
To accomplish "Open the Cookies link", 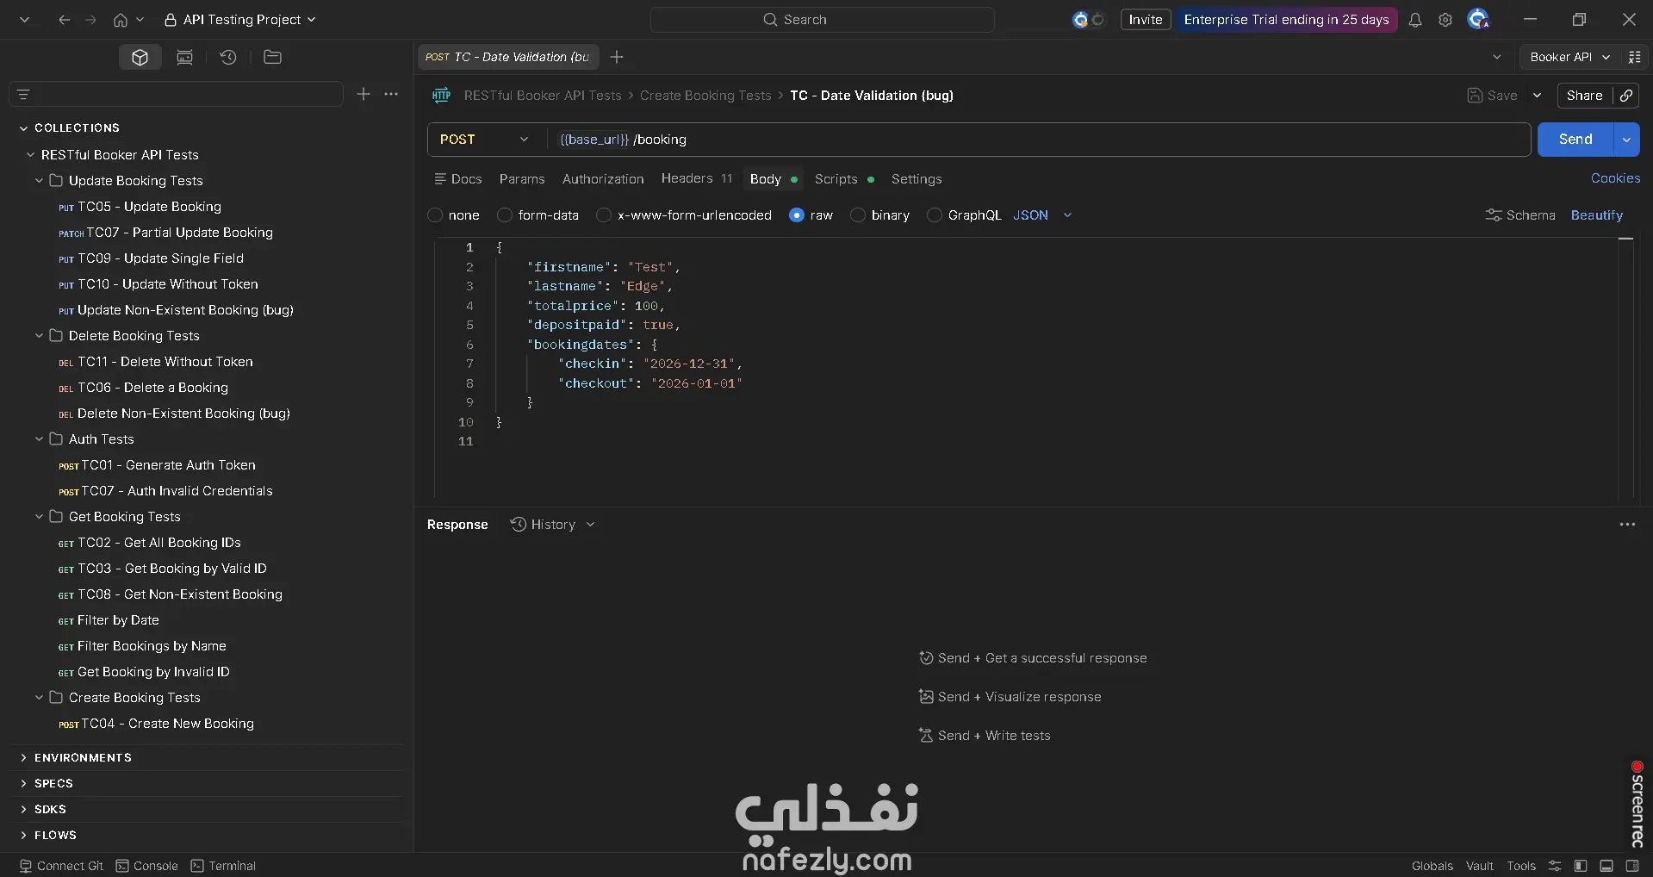I will coord(1615,178).
